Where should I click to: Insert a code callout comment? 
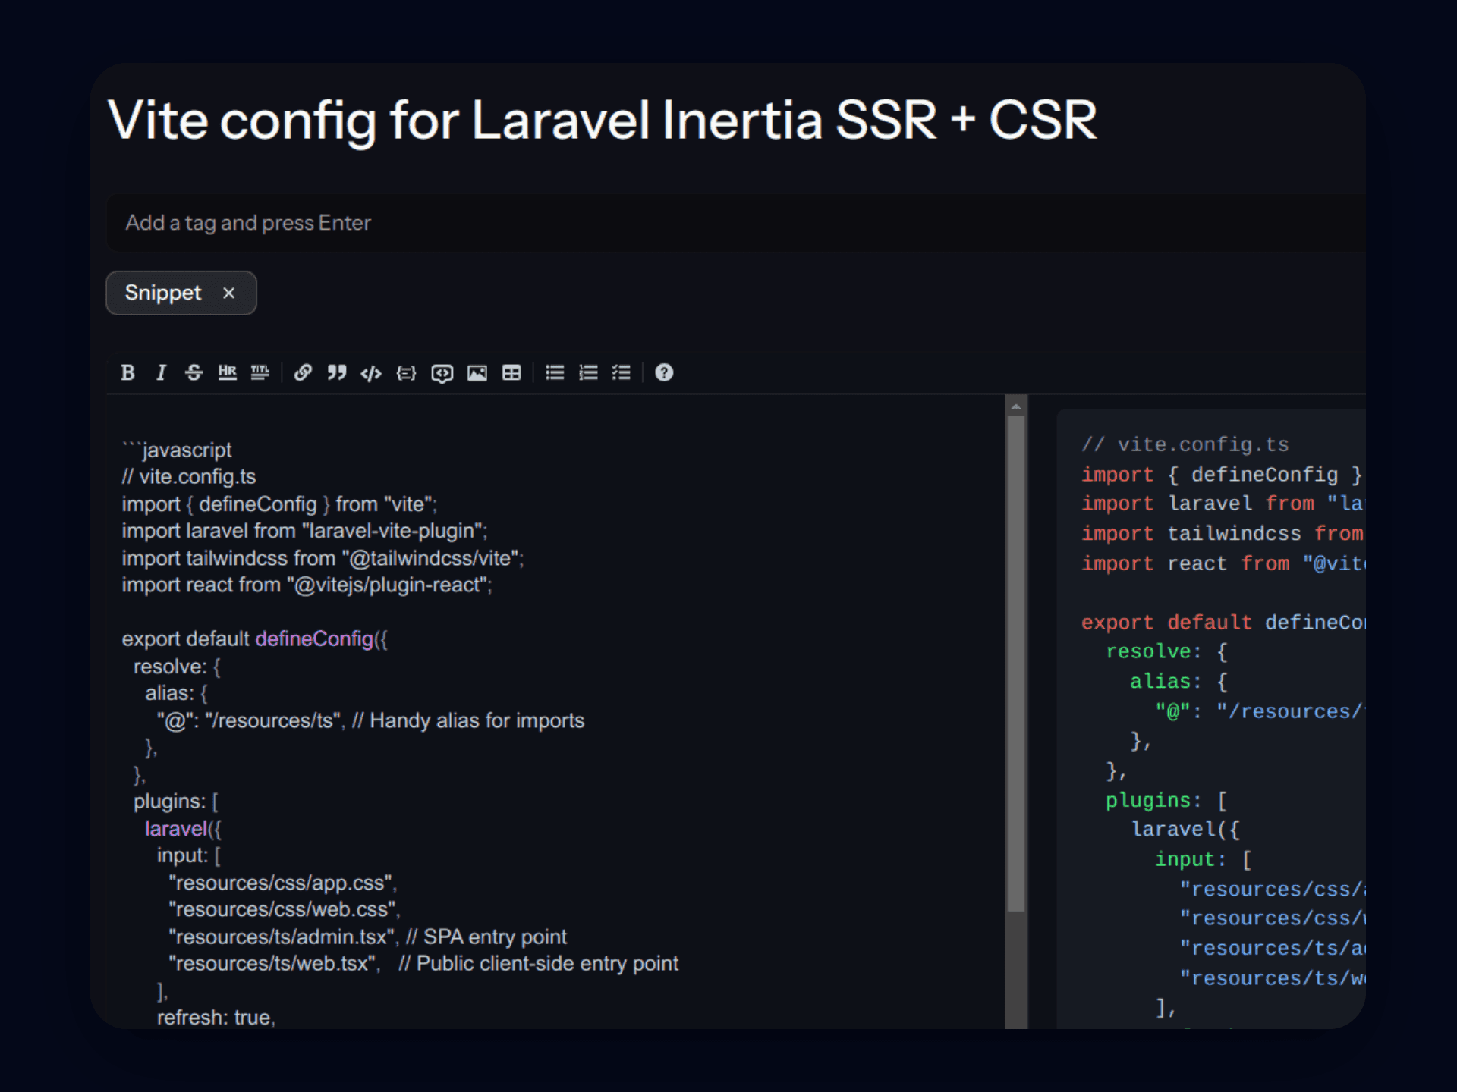click(442, 372)
